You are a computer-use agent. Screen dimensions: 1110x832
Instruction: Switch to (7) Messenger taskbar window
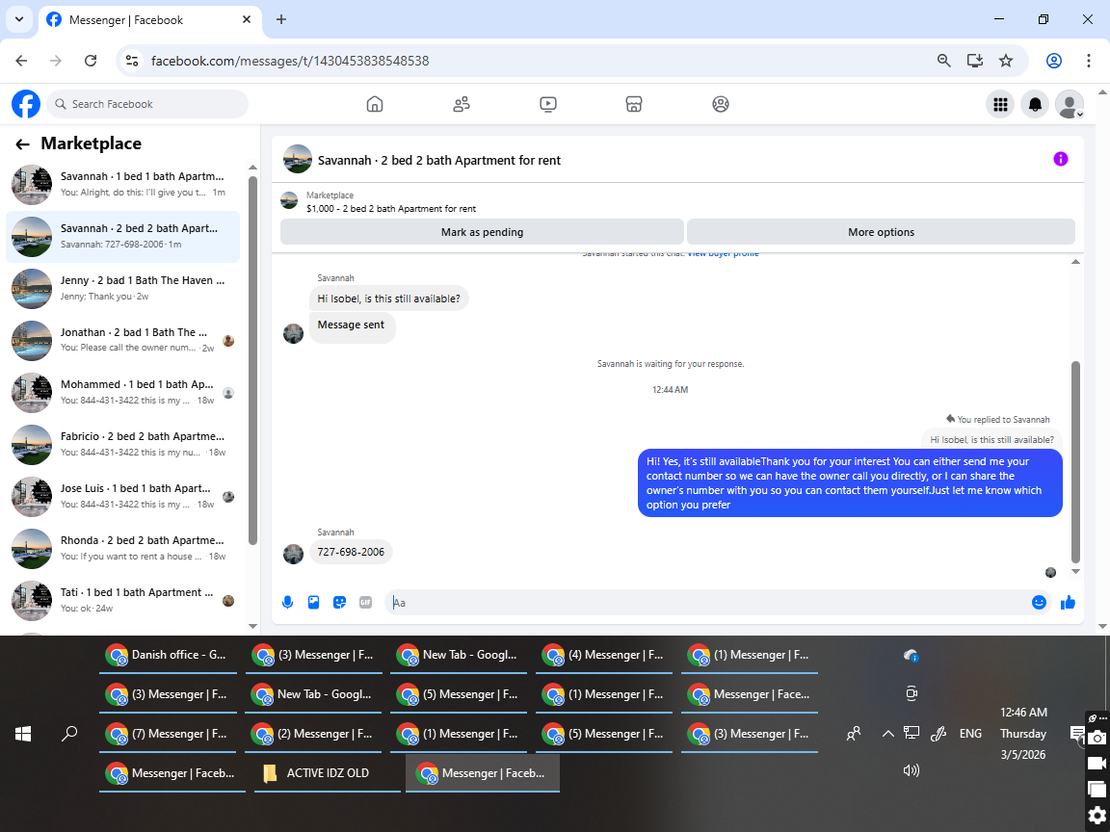167,735
